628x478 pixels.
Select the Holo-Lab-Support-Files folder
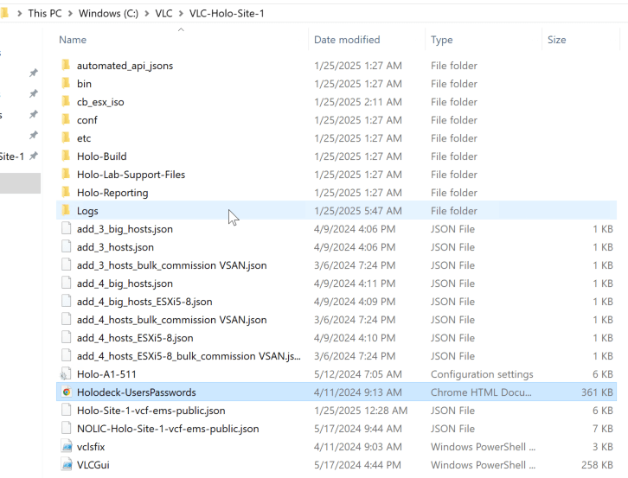pyautogui.click(x=131, y=175)
